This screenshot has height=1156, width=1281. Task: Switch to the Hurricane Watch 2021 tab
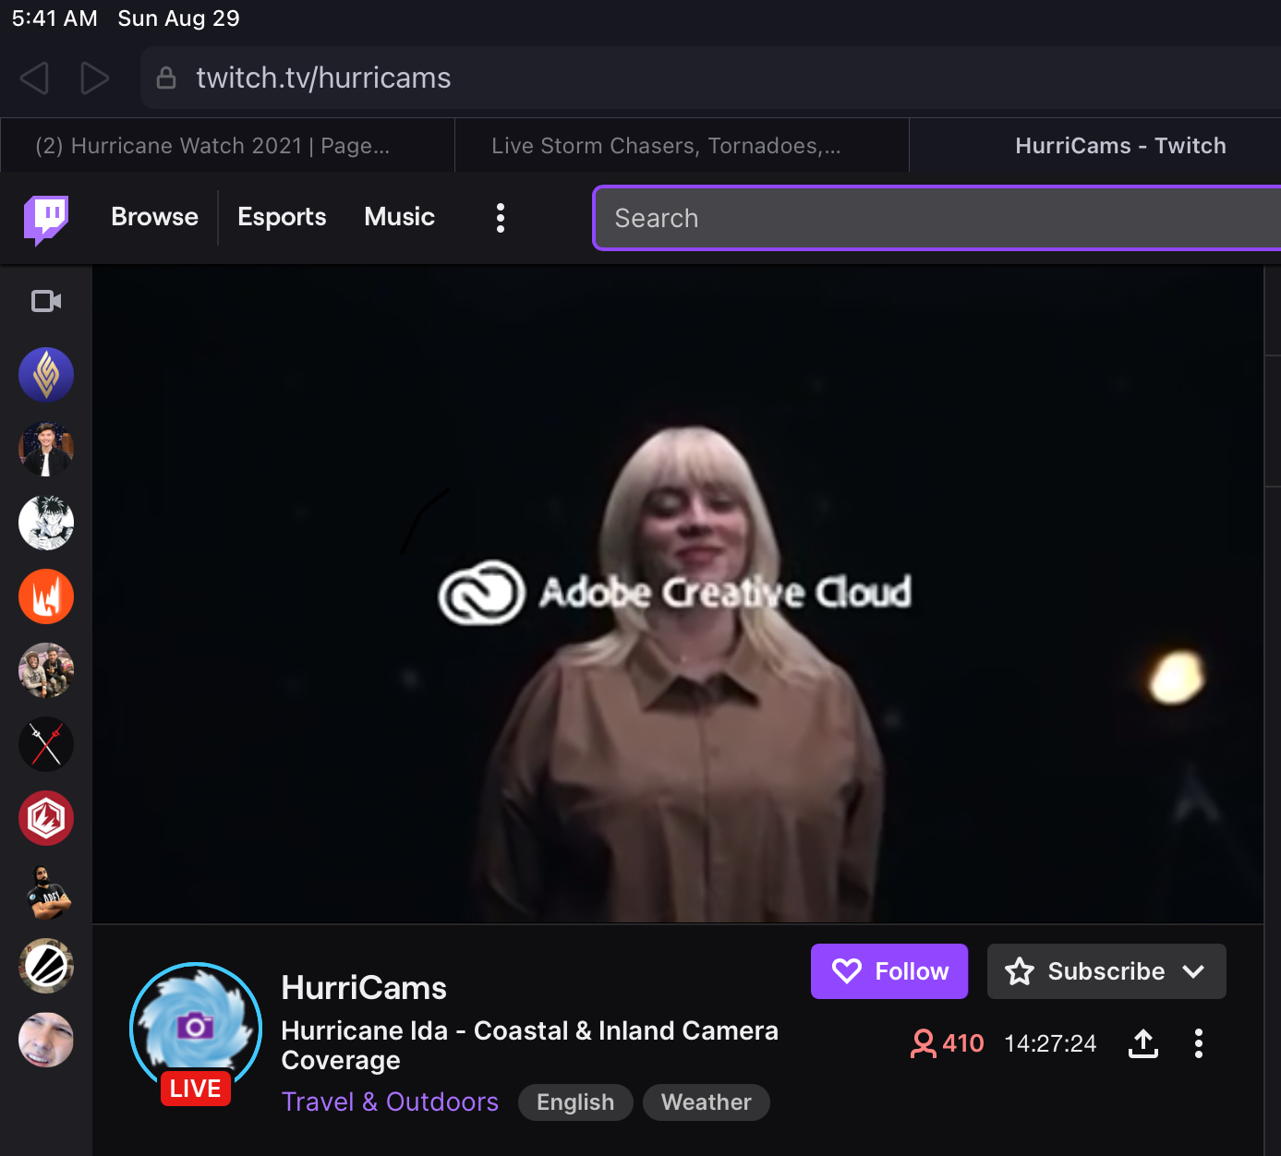227,145
